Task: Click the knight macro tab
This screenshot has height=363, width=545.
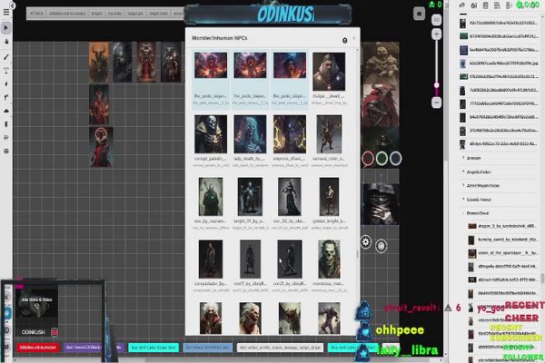Action: [x=96, y=14]
